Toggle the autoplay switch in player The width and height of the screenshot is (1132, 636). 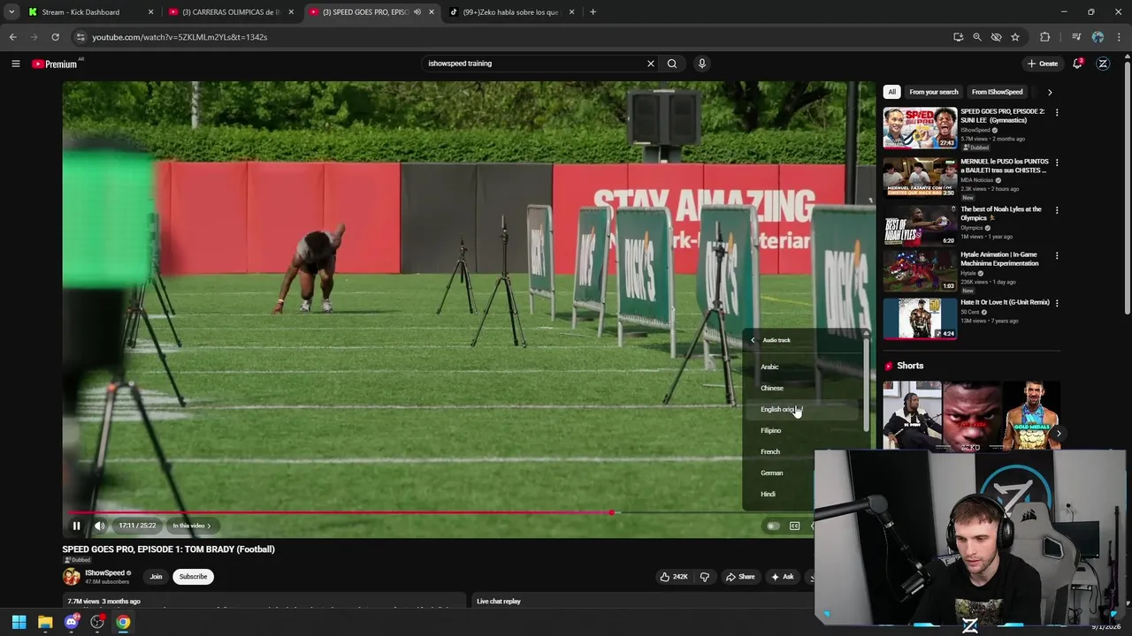773,526
